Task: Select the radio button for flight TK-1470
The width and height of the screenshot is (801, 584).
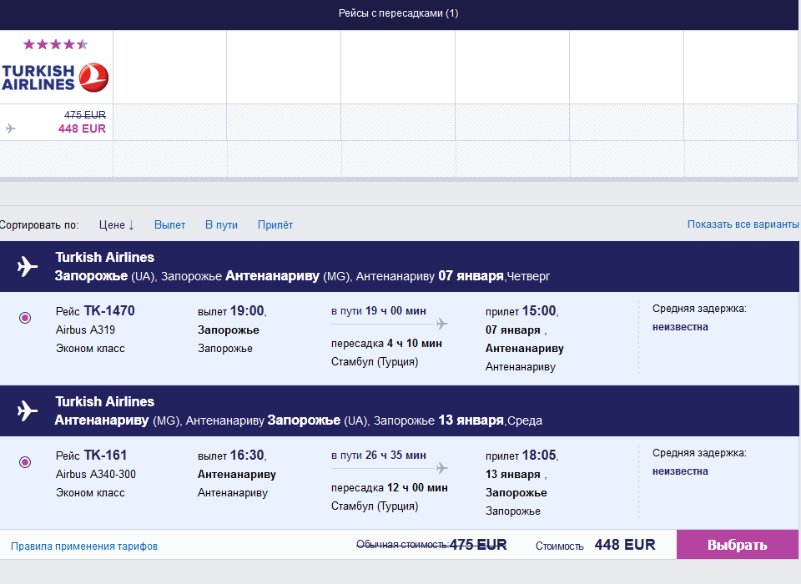Action: (x=25, y=317)
